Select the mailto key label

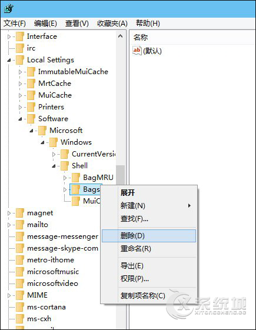[x=38, y=225]
